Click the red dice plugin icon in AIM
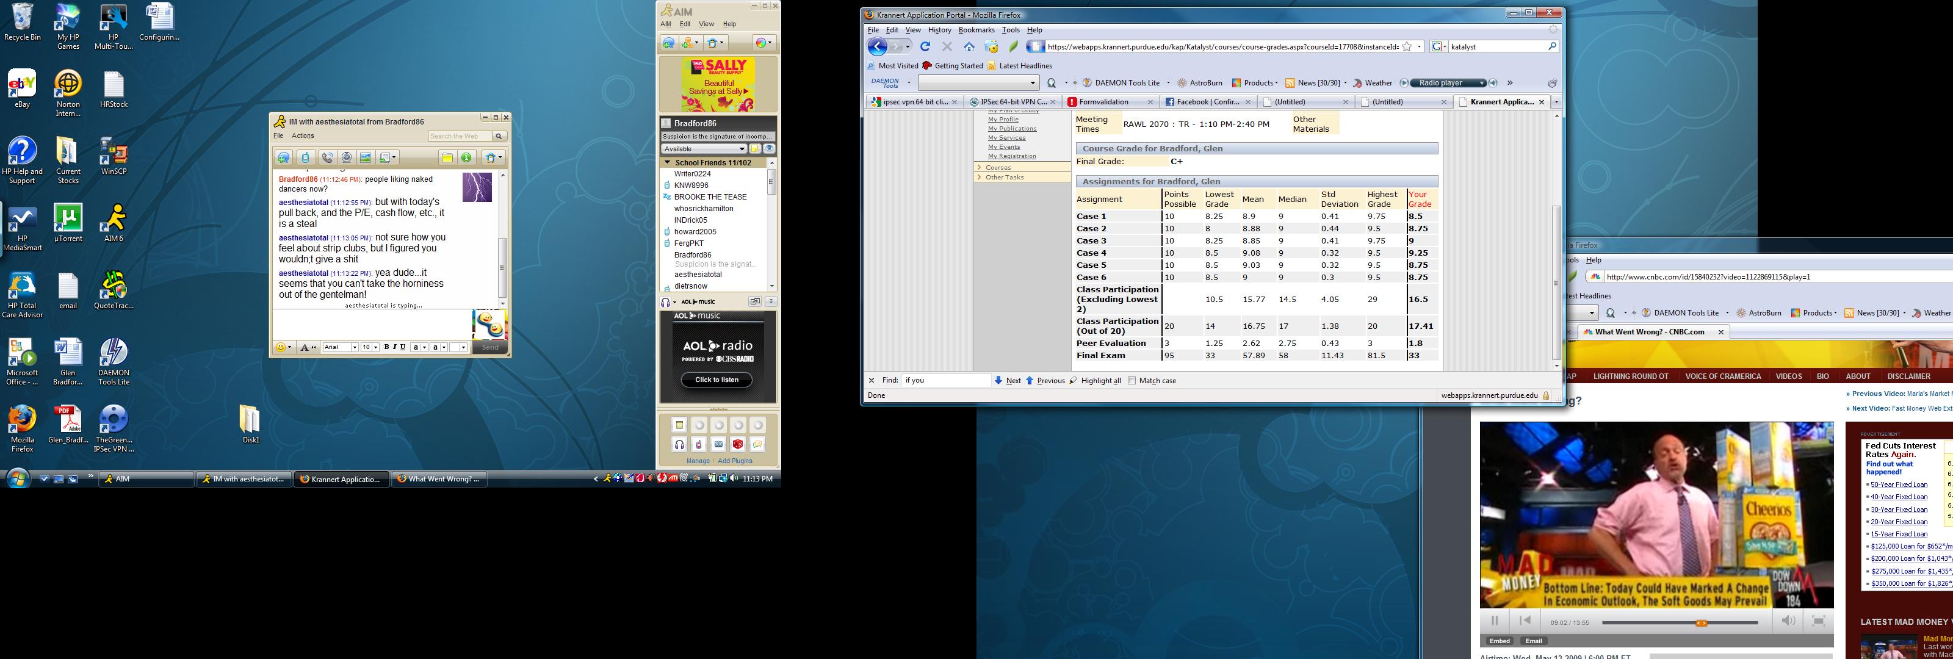The image size is (1953, 659). (737, 444)
